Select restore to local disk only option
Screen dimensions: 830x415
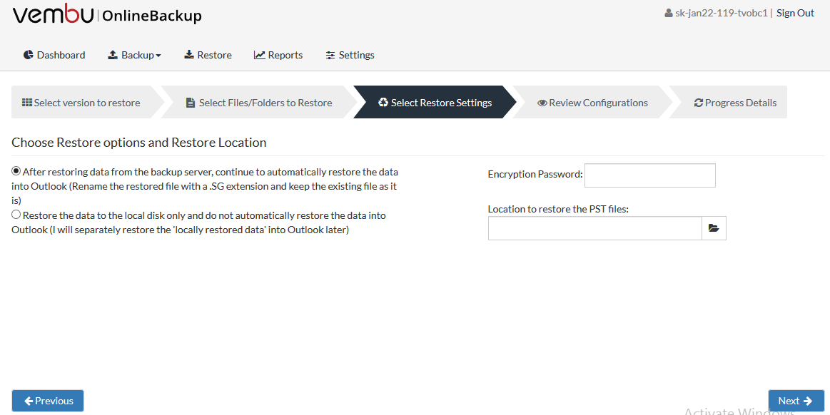coord(16,215)
